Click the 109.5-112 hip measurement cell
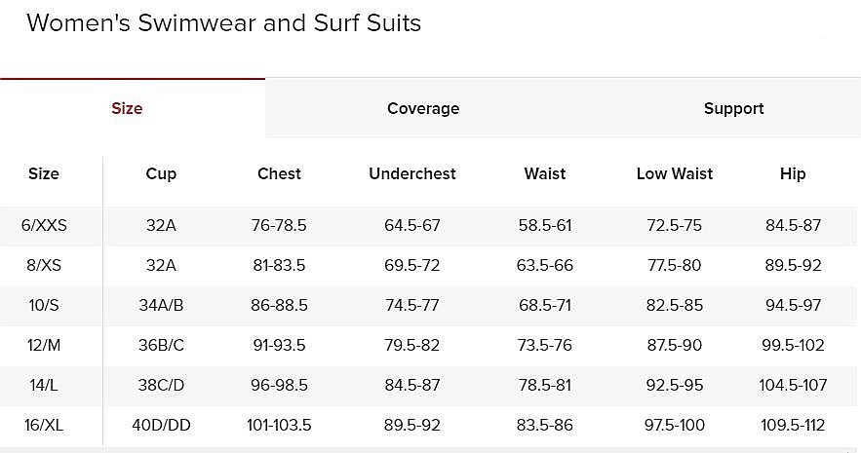Screen dimensions: 861x453 tap(793, 425)
